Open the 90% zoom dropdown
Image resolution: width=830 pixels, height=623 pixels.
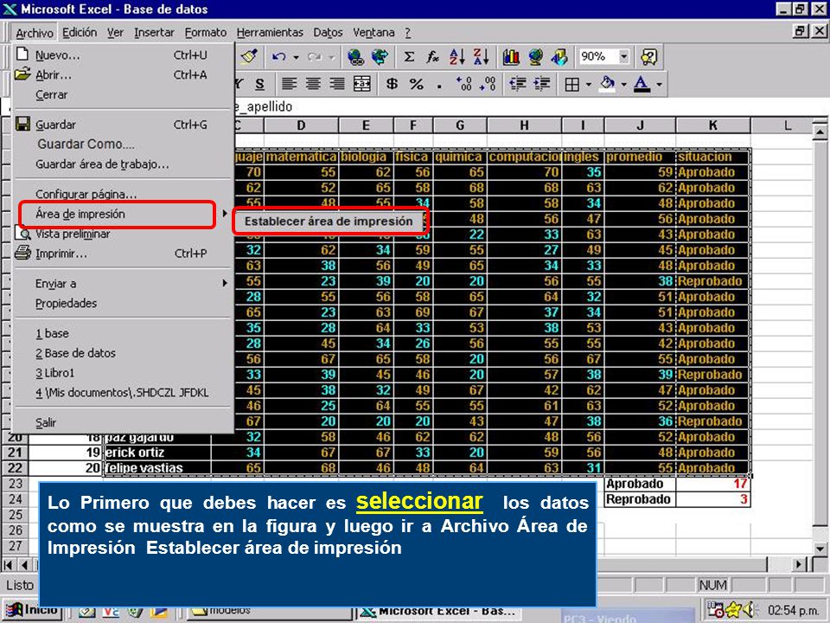pyautogui.click(x=624, y=56)
